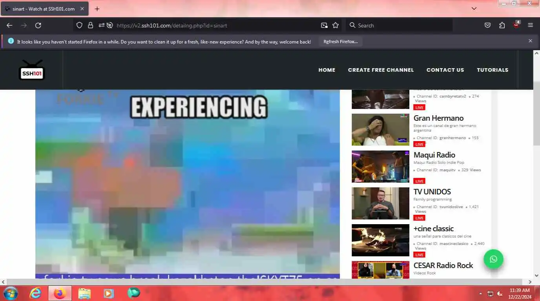
Task: Open the HOME menu item
Action: click(x=327, y=70)
